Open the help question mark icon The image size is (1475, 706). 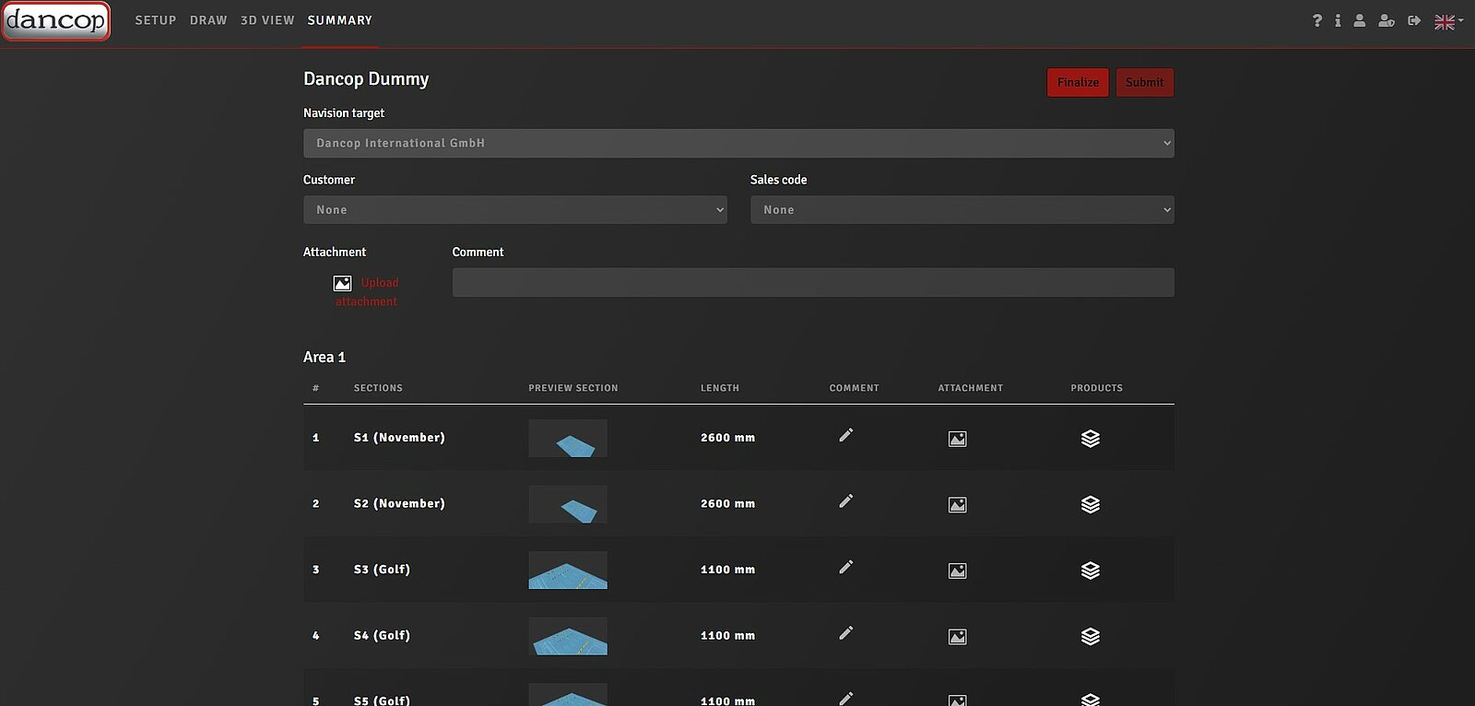click(1316, 20)
